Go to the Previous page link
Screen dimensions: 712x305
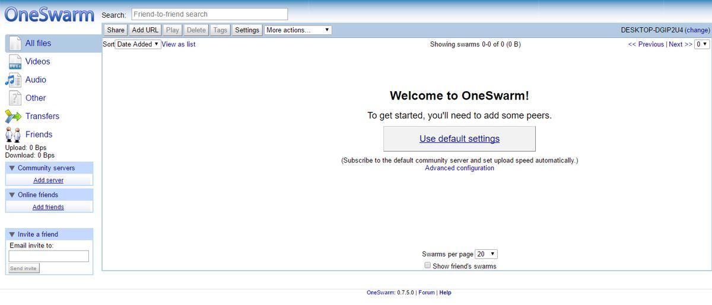pos(646,44)
